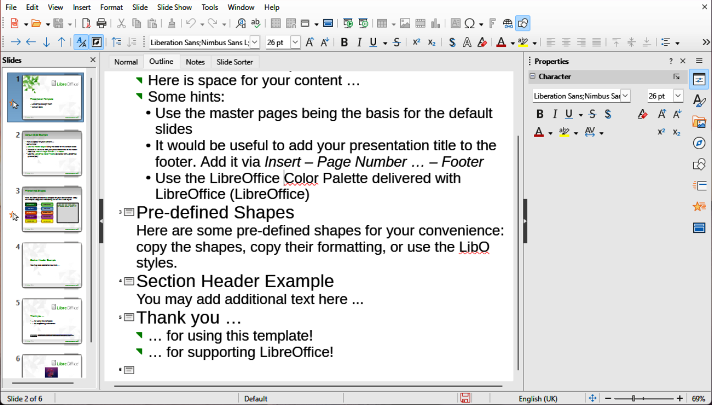
Task: Toggle Italic in the Character panel
Action: tap(555, 114)
